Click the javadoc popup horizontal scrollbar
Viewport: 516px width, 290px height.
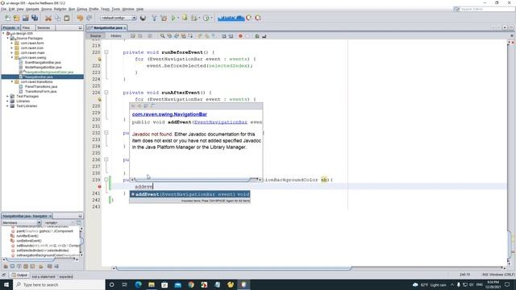click(x=193, y=180)
